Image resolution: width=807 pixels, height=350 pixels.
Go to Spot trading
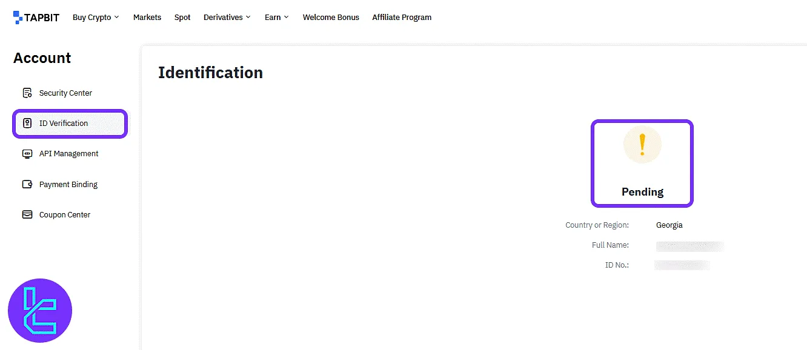(182, 18)
